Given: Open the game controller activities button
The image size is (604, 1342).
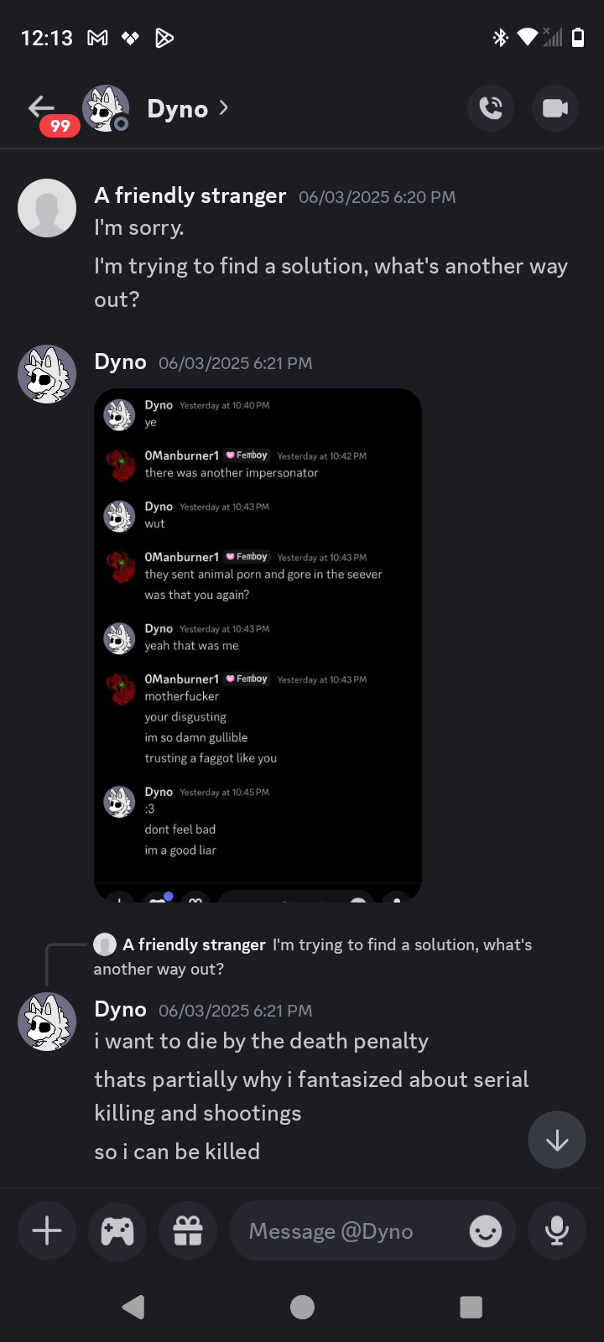Looking at the screenshot, I should click(117, 1230).
